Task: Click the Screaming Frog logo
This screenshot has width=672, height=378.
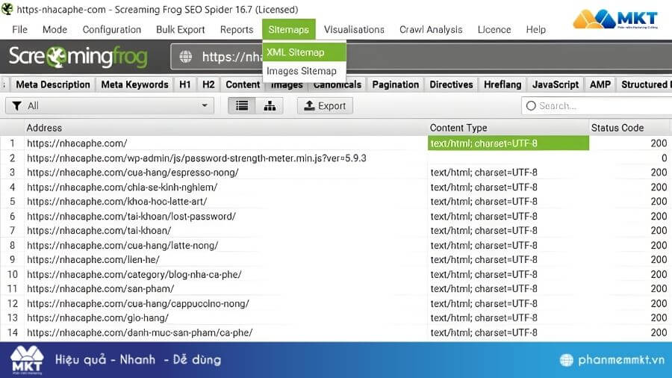Action: click(78, 57)
